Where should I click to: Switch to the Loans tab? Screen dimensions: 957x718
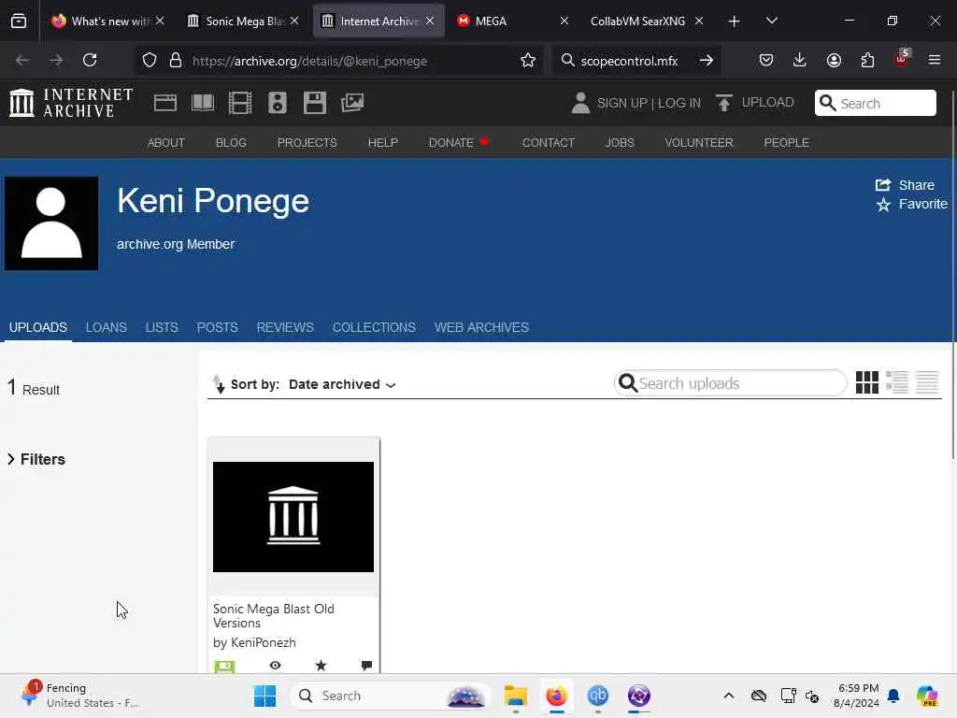coord(107,327)
